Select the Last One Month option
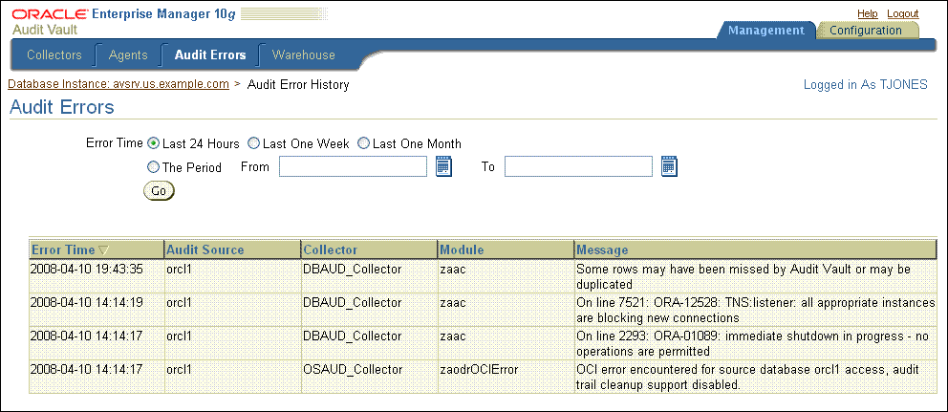 click(x=363, y=143)
